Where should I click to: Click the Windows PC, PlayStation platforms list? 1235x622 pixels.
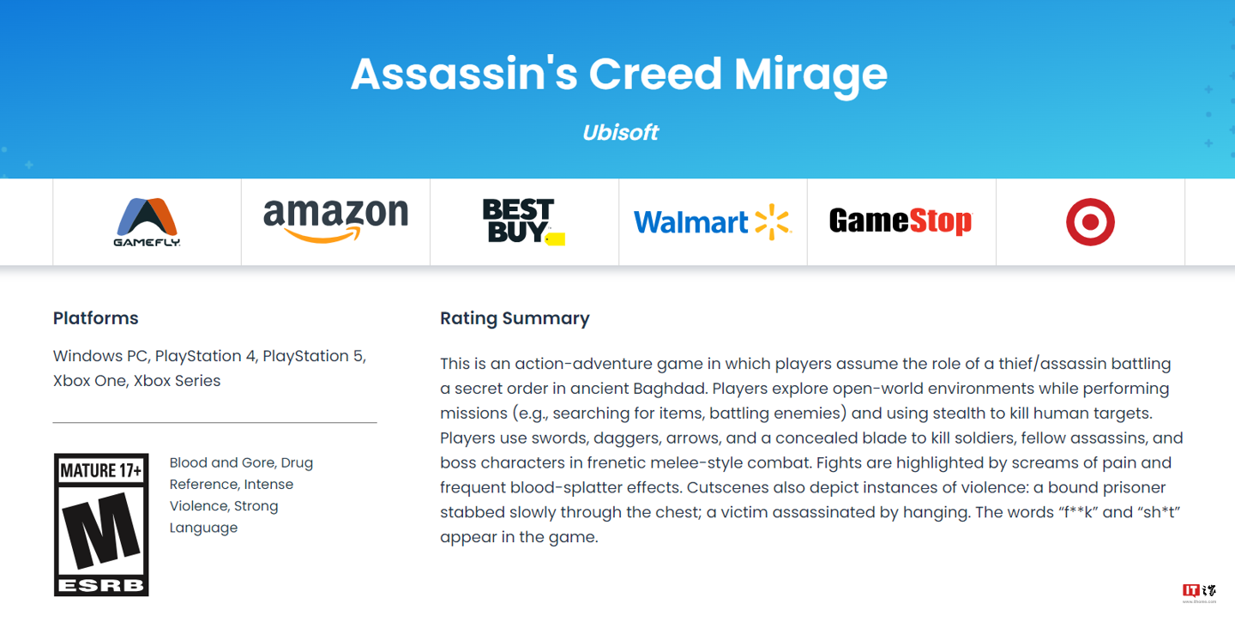click(209, 356)
